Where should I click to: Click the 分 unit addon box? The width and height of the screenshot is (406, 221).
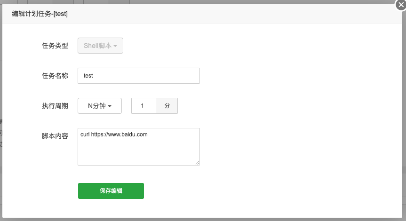pyautogui.click(x=167, y=106)
